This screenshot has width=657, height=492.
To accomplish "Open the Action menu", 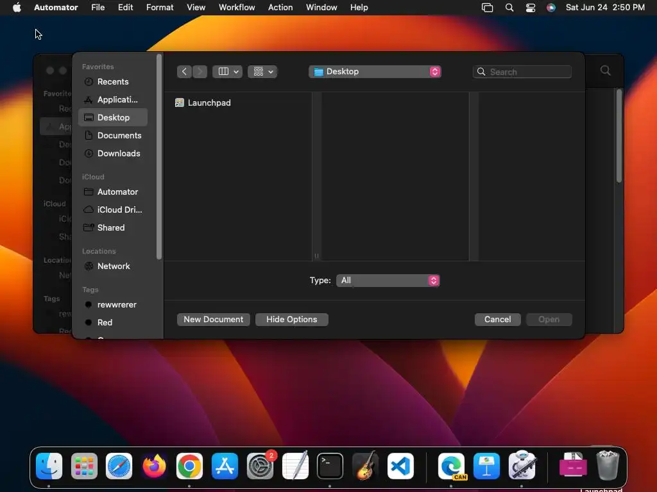I will [x=280, y=8].
